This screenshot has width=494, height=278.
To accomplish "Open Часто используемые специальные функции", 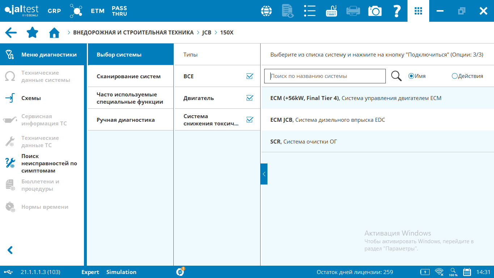I will point(131,98).
